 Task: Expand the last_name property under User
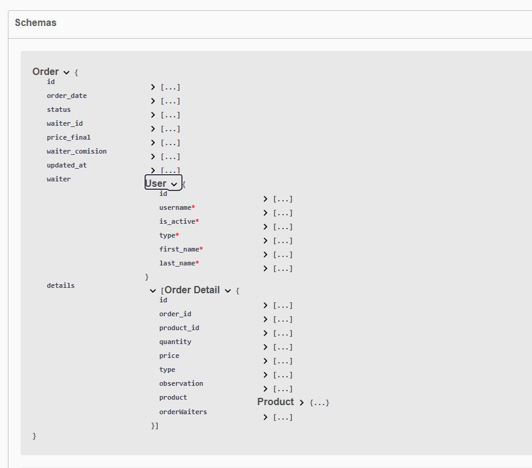point(265,268)
